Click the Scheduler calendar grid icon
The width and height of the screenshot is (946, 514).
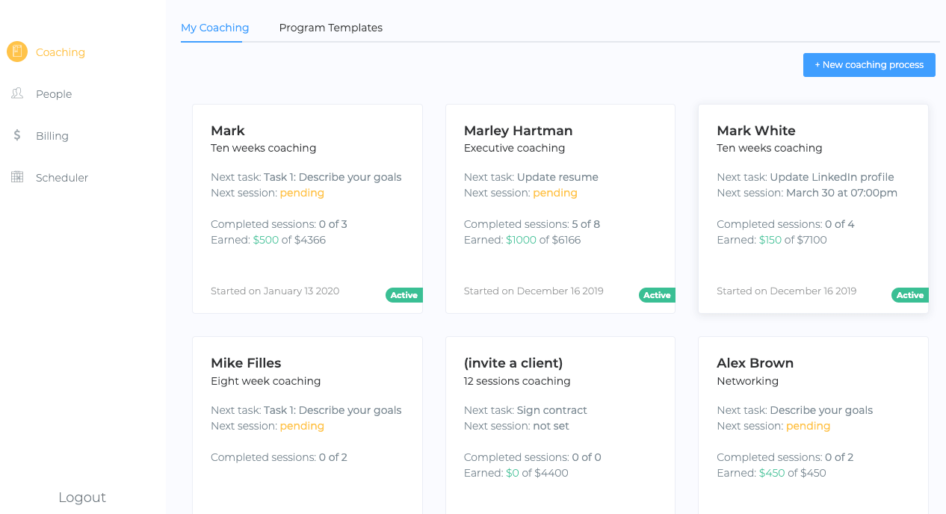click(x=17, y=177)
